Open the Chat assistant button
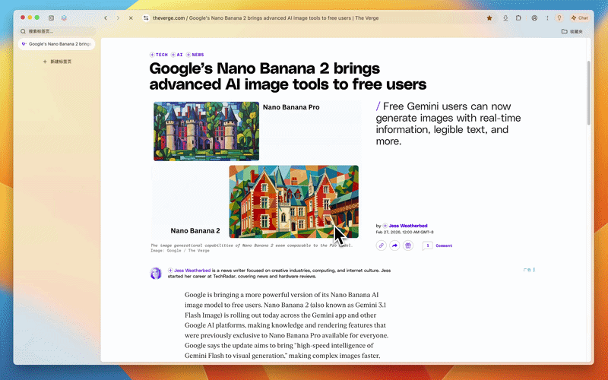The width and height of the screenshot is (608, 380). pos(580,17)
